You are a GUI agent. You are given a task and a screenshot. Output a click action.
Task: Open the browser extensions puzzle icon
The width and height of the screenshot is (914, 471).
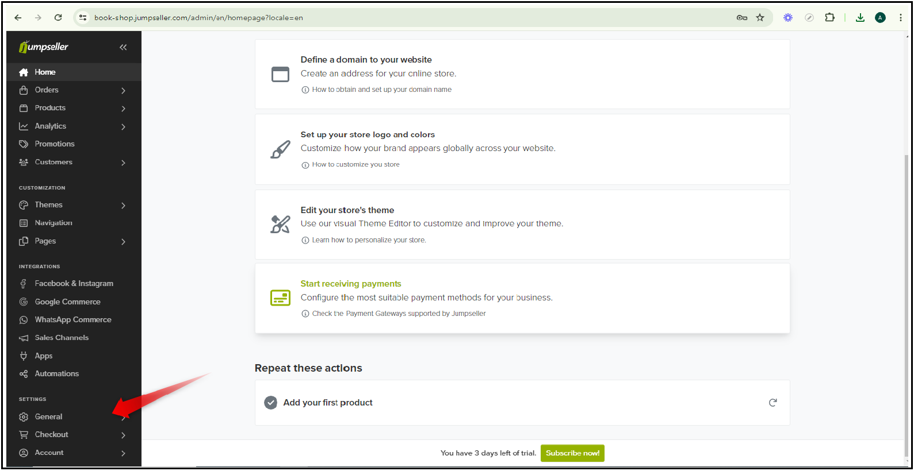point(829,18)
